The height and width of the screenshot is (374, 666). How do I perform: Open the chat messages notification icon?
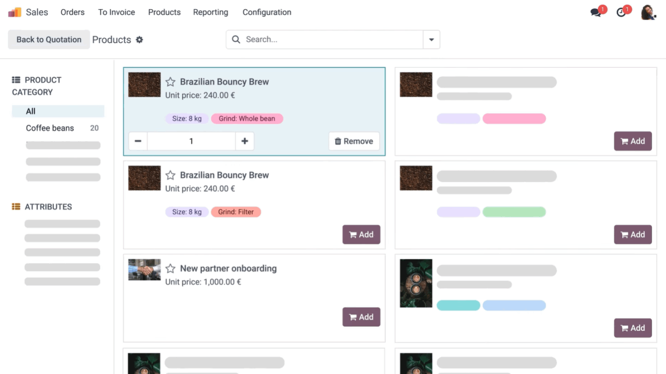click(x=596, y=12)
